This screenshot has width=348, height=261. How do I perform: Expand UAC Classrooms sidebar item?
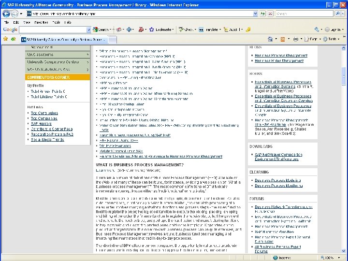(58, 55)
